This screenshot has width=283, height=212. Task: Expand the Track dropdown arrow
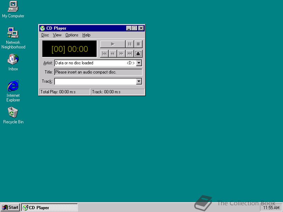(139, 81)
